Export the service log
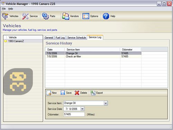 pos(97,93)
